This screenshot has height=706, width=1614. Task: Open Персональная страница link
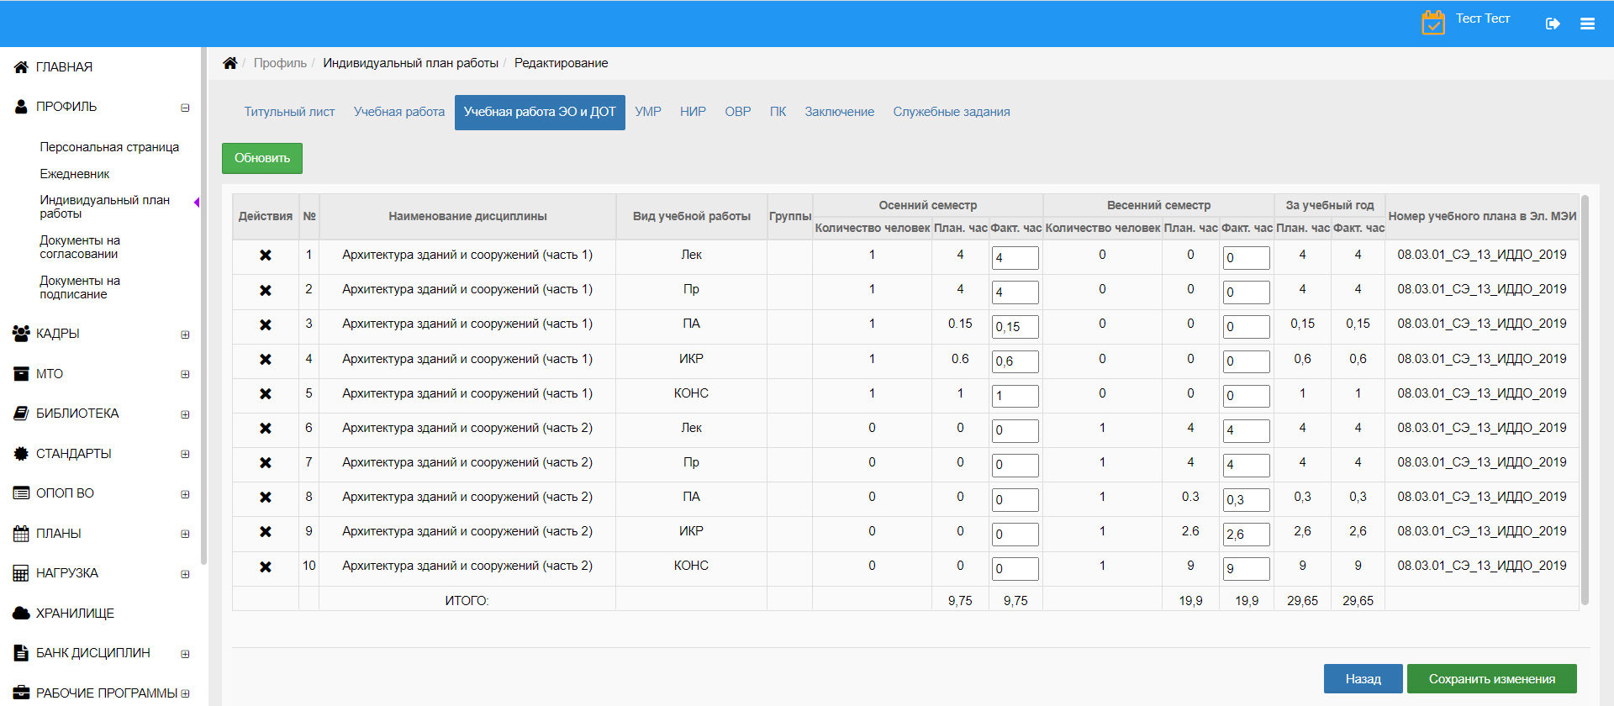(x=109, y=147)
